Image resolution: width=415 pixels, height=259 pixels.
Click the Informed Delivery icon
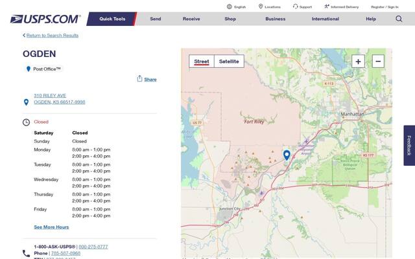(327, 6)
